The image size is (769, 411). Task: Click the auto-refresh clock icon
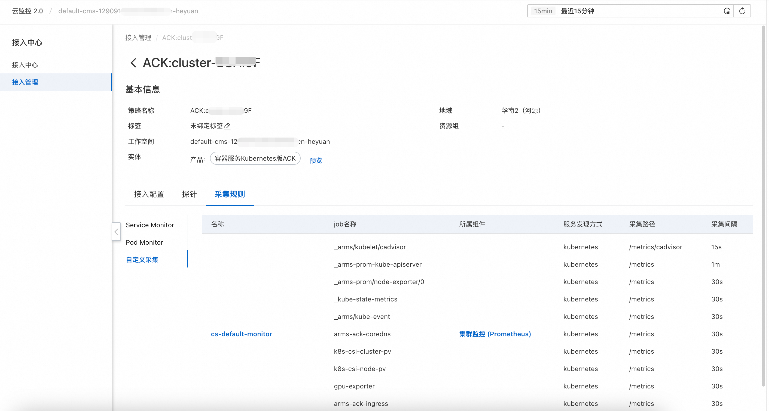point(727,11)
